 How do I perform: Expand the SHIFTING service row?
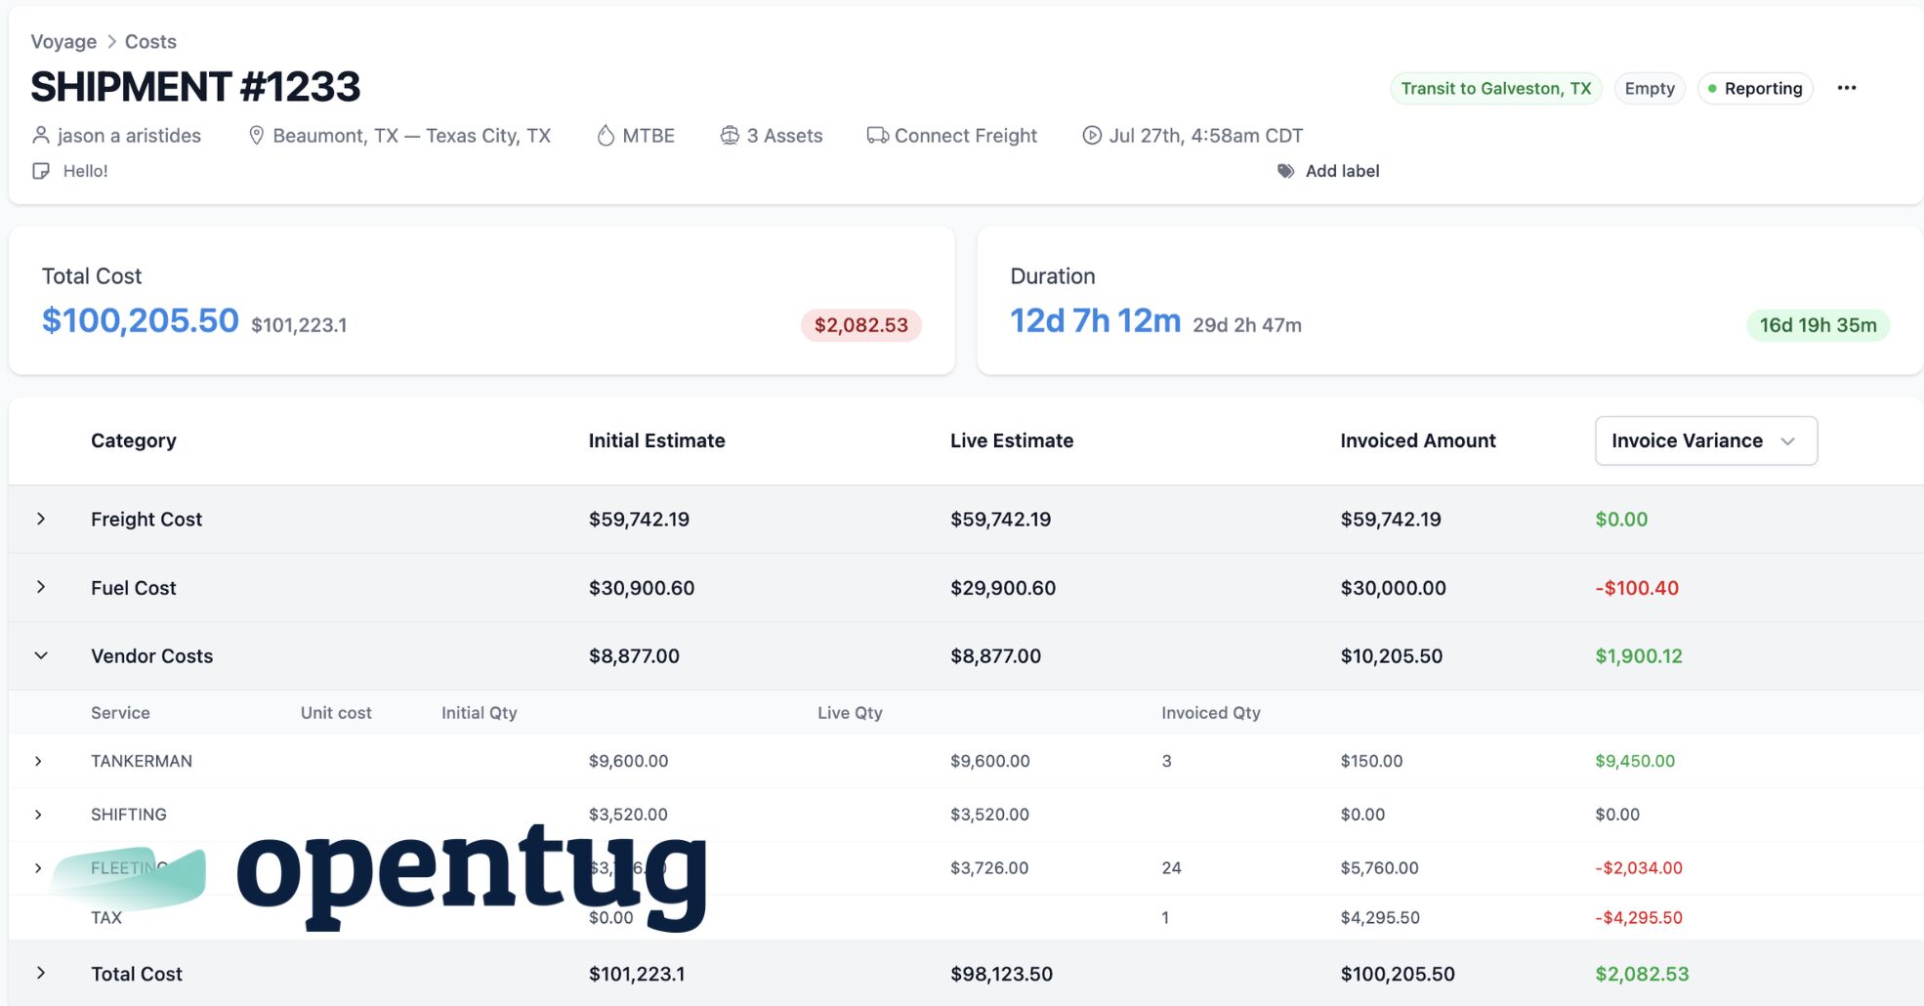[x=39, y=815]
